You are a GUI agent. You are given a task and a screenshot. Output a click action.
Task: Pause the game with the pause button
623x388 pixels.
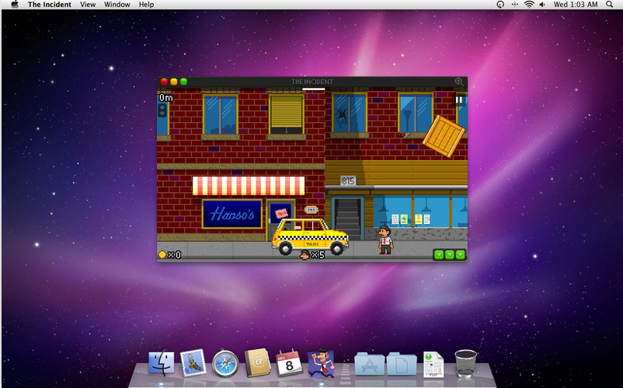[459, 100]
